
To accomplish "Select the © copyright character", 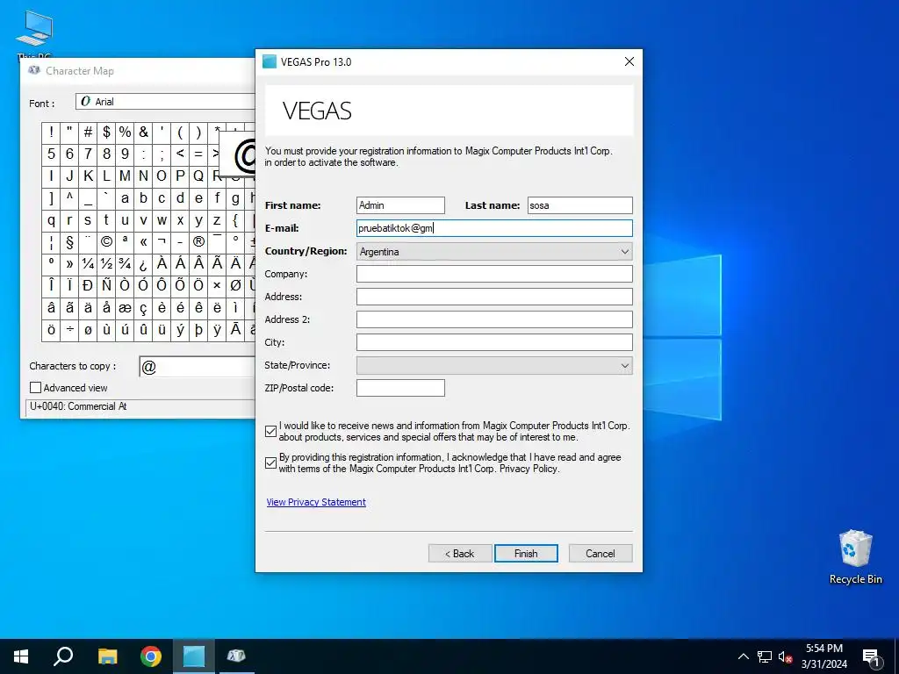I will pyautogui.click(x=106, y=242).
